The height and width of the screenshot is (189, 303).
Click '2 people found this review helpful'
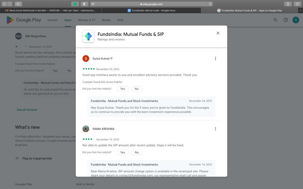point(102,82)
